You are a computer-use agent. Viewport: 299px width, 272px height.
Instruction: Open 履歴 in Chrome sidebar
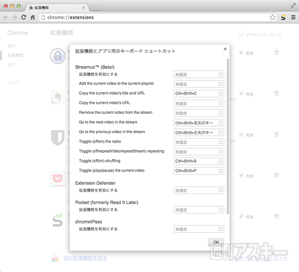[12, 46]
